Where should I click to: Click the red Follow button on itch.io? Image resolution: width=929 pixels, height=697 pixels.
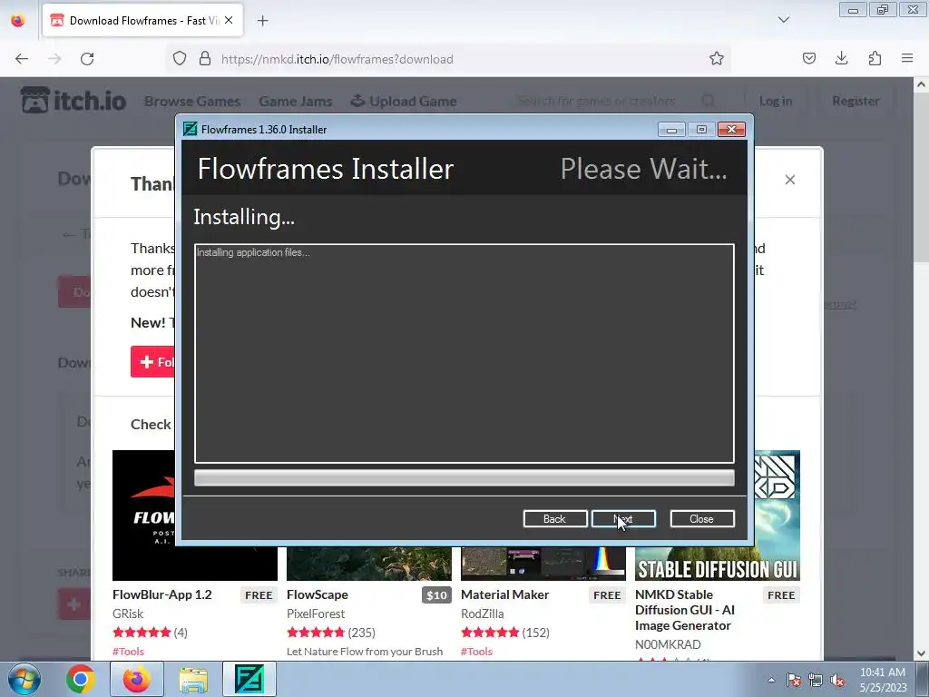[x=152, y=361]
